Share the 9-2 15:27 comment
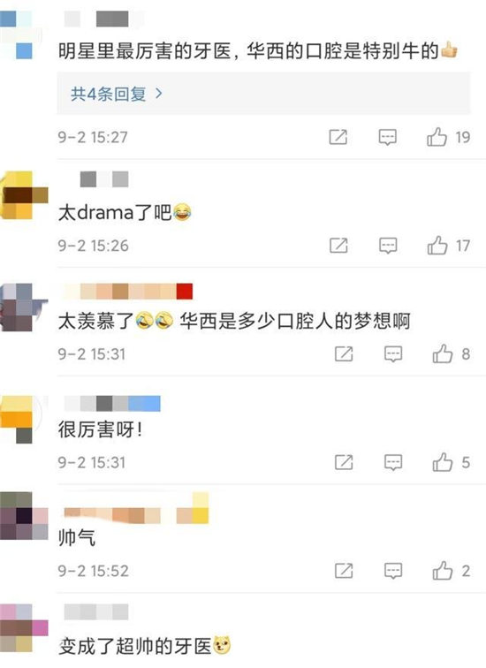This screenshot has width=486, height=668. (338, 137)
